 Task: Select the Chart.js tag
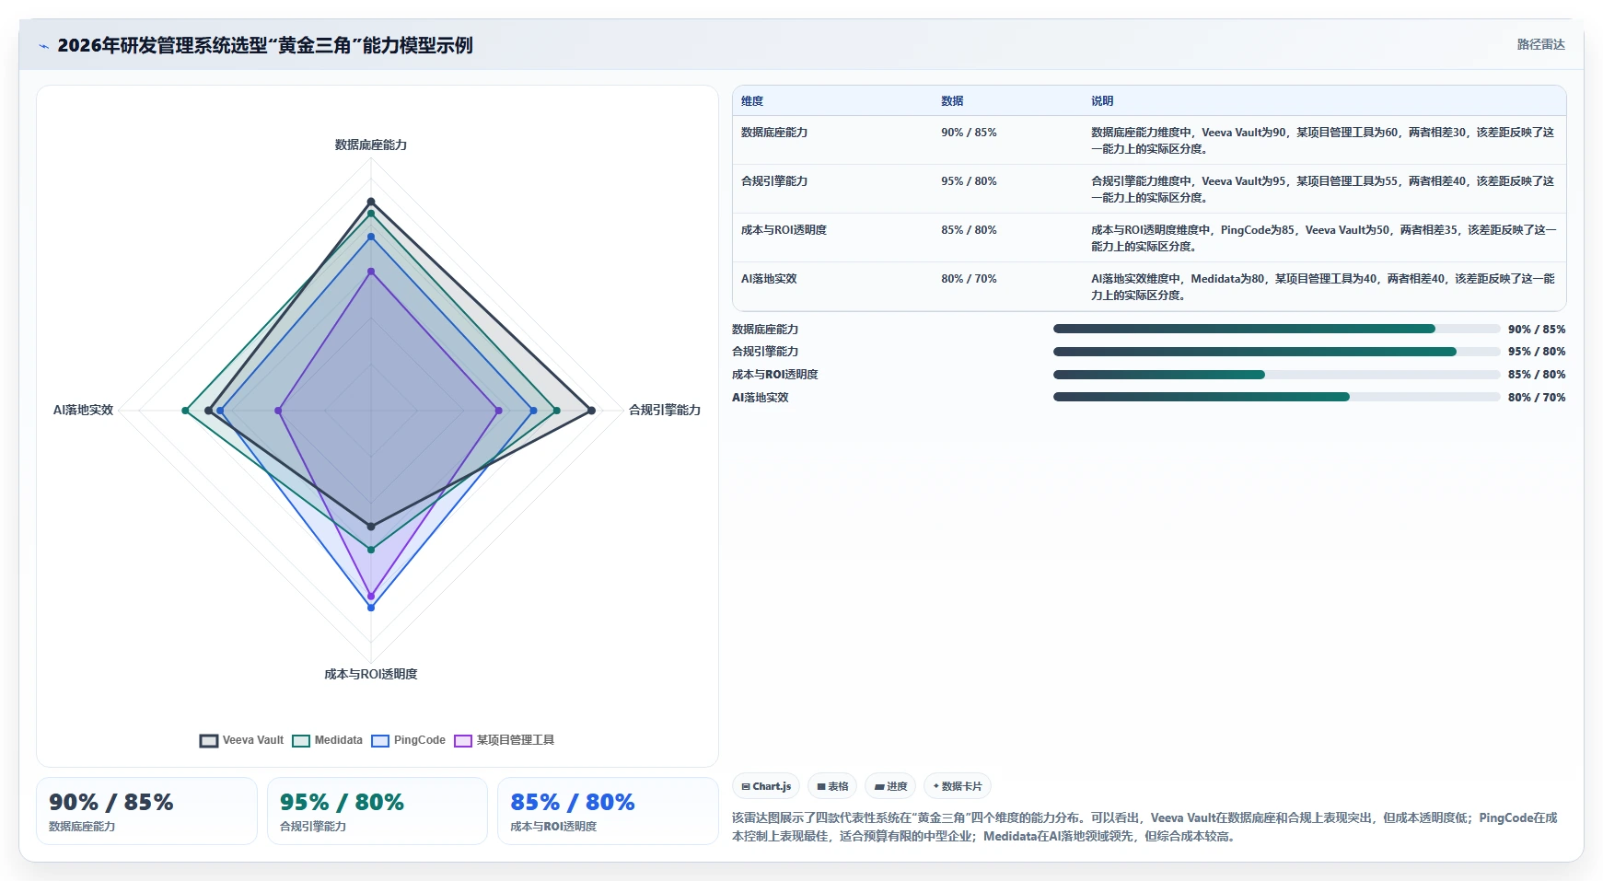[766, 786]
